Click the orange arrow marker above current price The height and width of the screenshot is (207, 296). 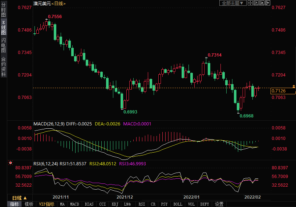coord(293,86)
